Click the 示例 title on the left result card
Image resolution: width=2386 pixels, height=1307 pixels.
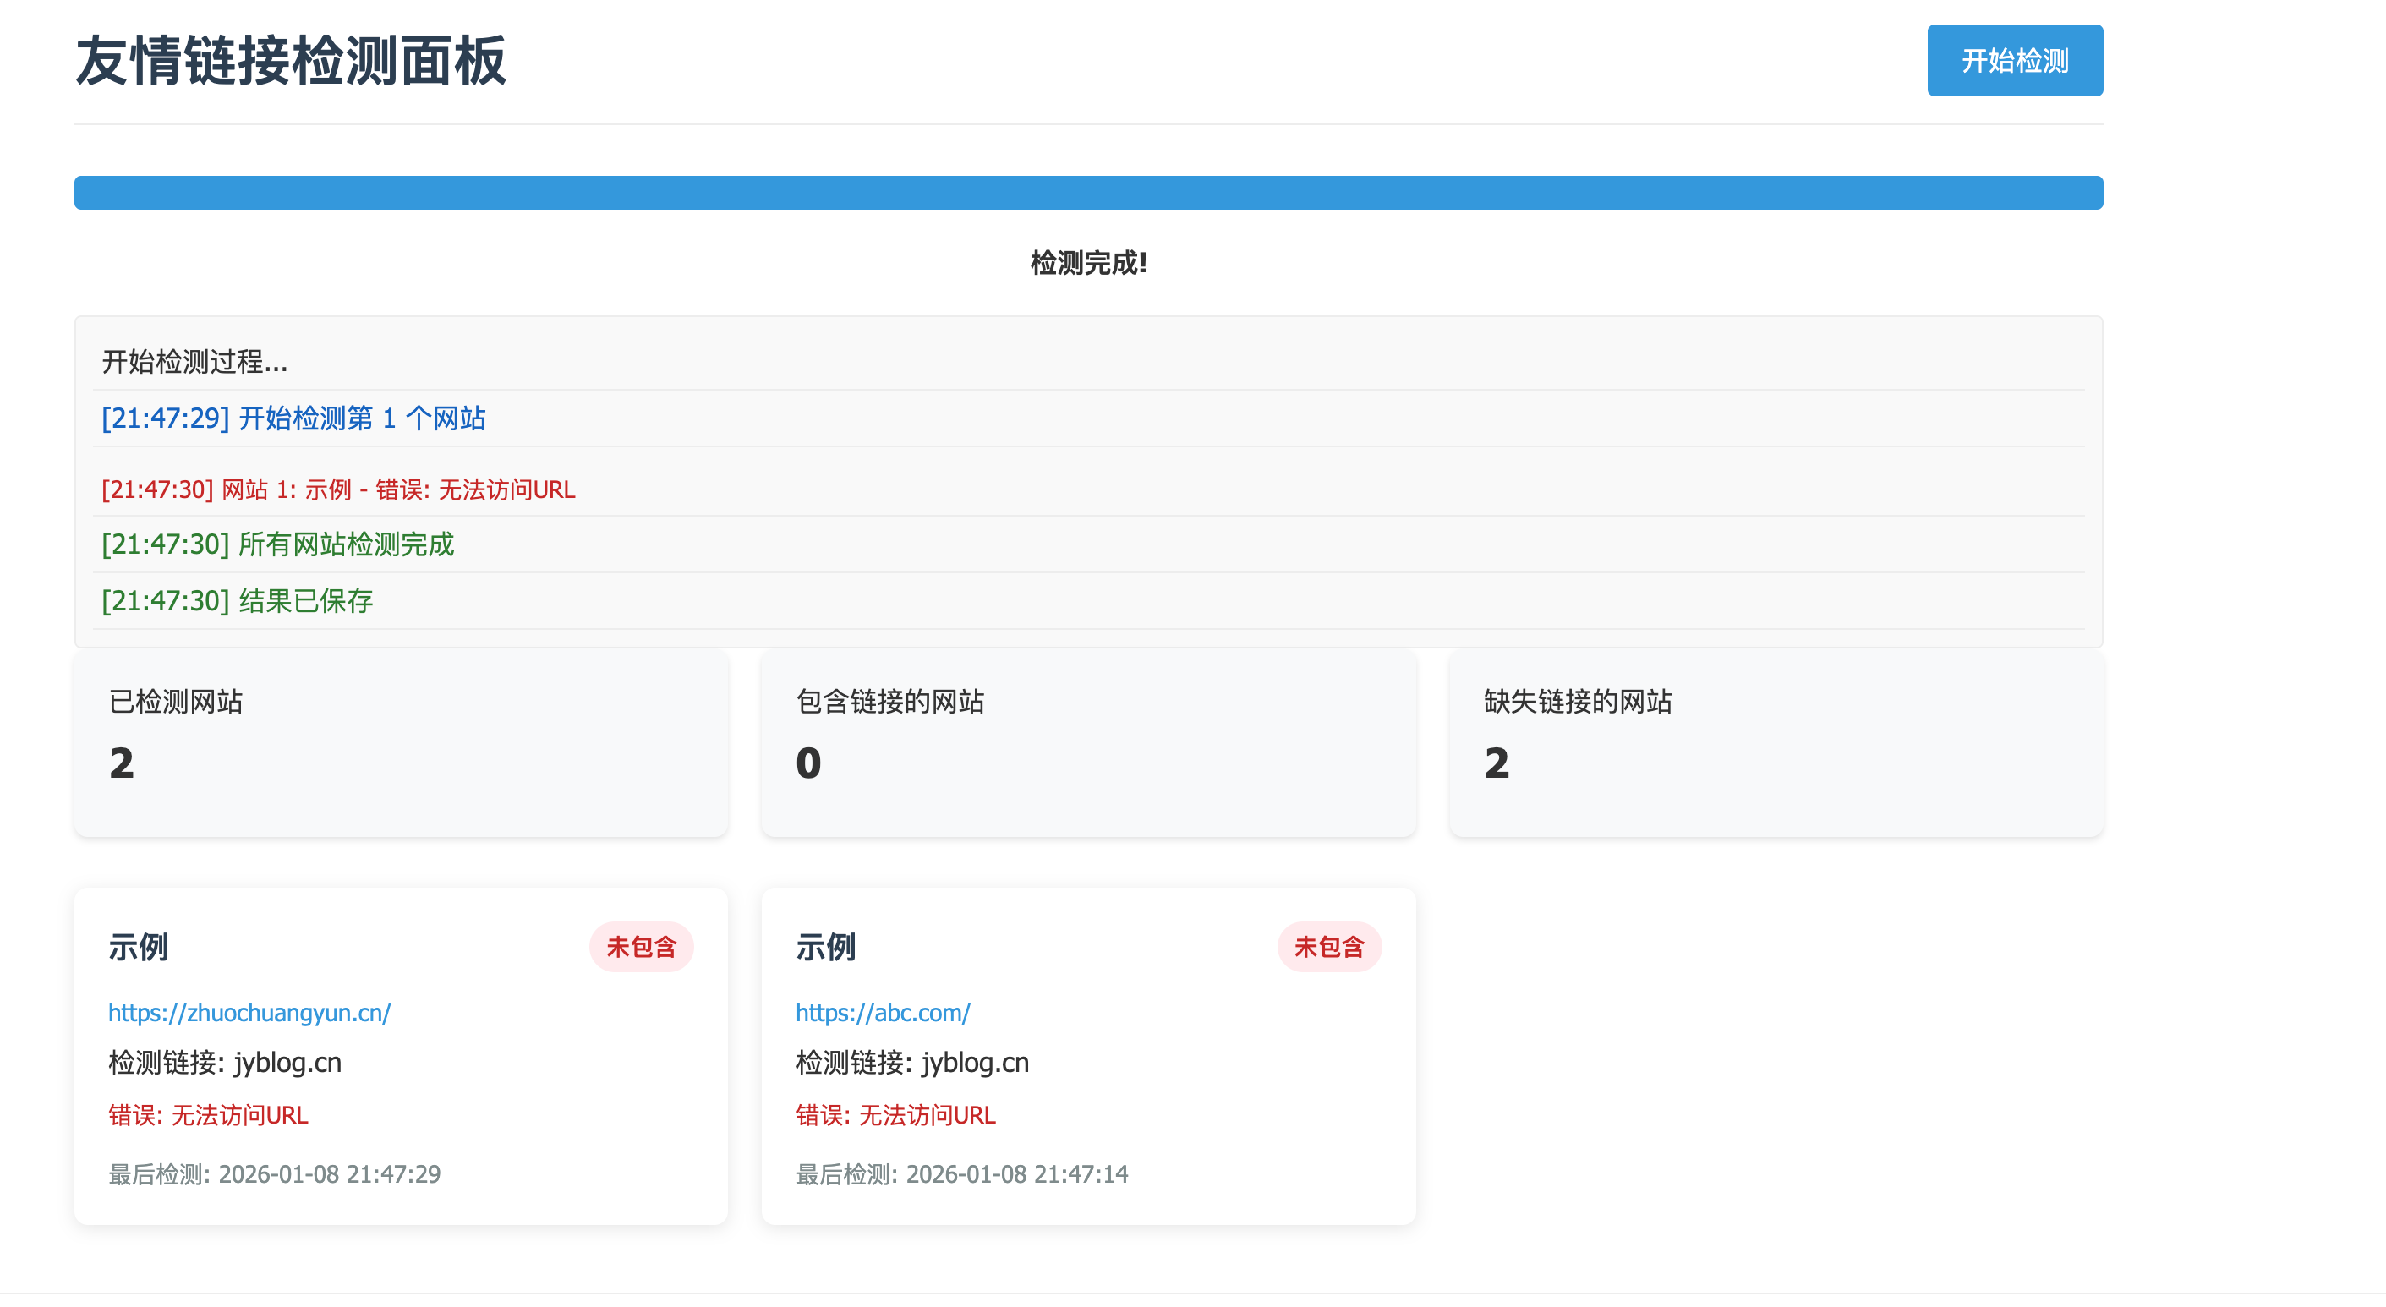(137, 947)
